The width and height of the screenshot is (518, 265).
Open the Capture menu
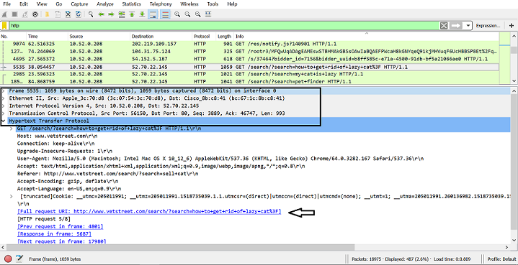pos(79,4)
